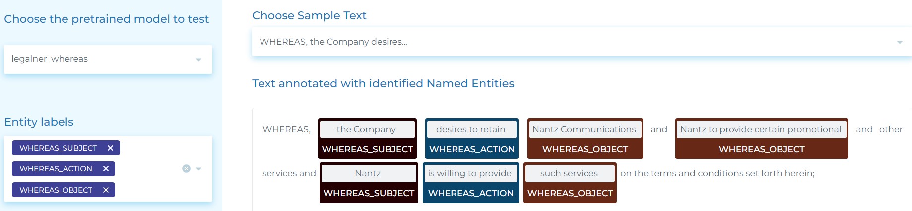Click the 'Nantz' subject entity in second row
912x211 pixels.
point(369,173)
